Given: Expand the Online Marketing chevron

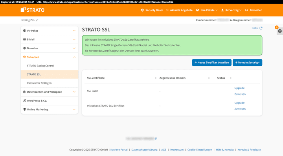Looking at the screenshot, I should (74, 109).
